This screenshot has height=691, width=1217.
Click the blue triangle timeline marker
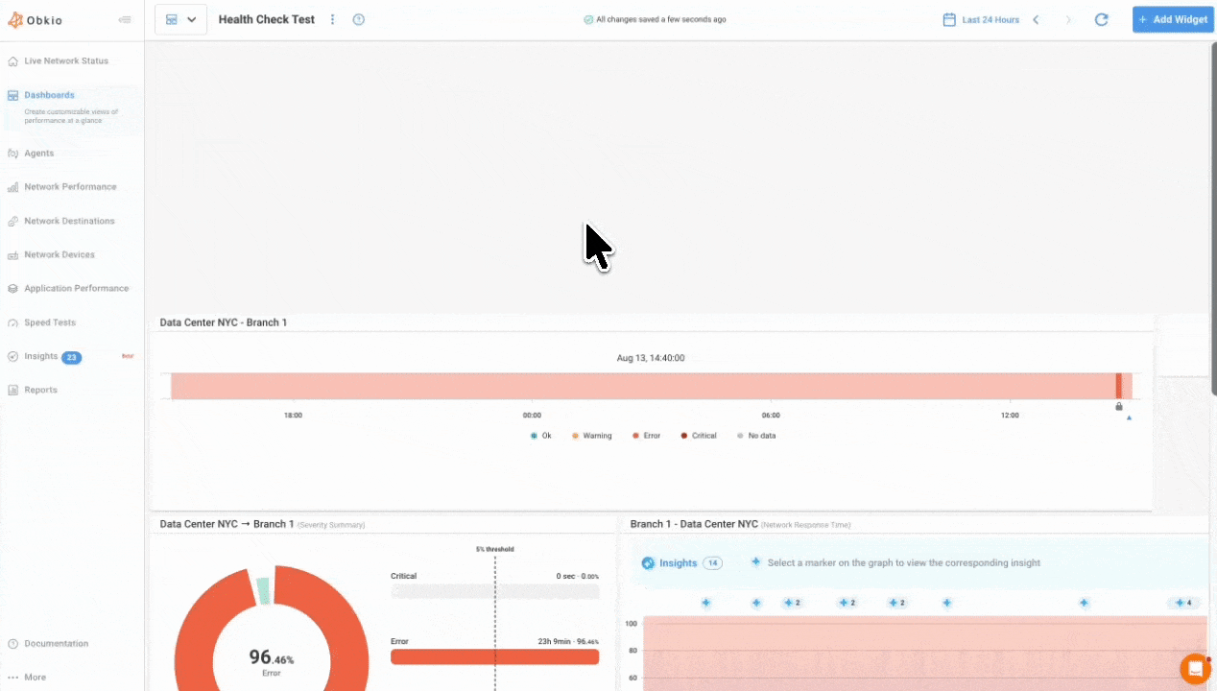[x=1129, y=417]
